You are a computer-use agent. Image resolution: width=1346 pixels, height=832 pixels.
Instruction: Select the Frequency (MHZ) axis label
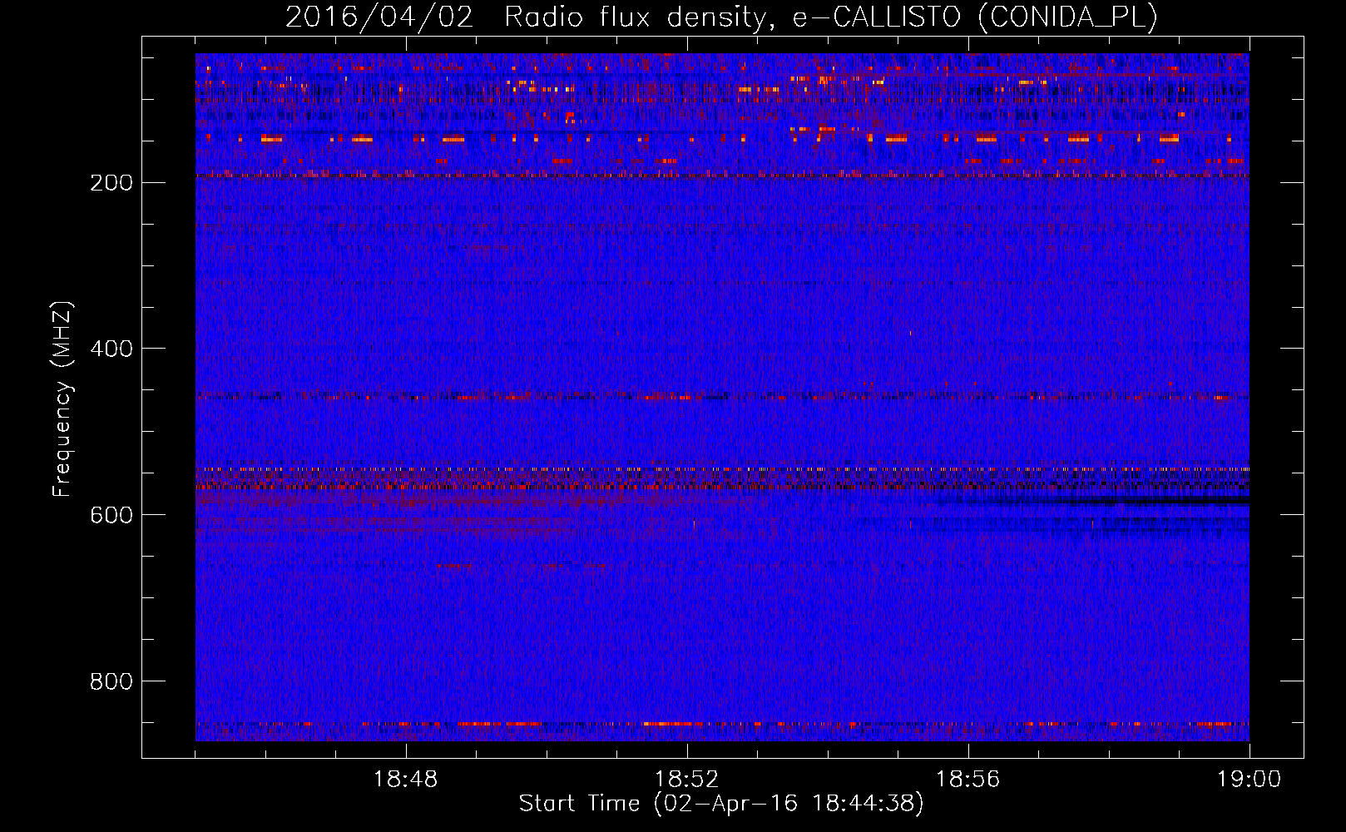click(x=62, y=399)
